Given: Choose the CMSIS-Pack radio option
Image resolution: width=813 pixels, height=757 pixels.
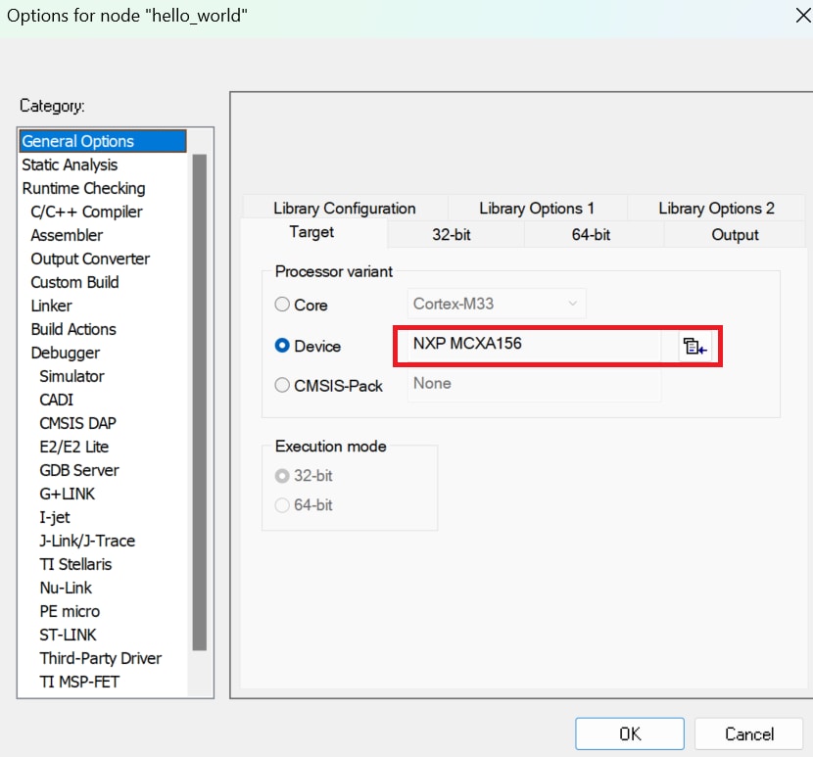Looking at the screenshot, I should click(283, 386).
